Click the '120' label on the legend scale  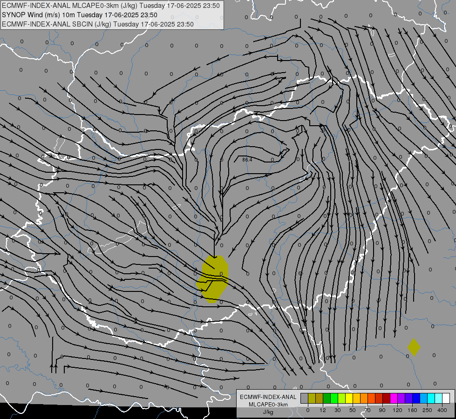[398, 410]
